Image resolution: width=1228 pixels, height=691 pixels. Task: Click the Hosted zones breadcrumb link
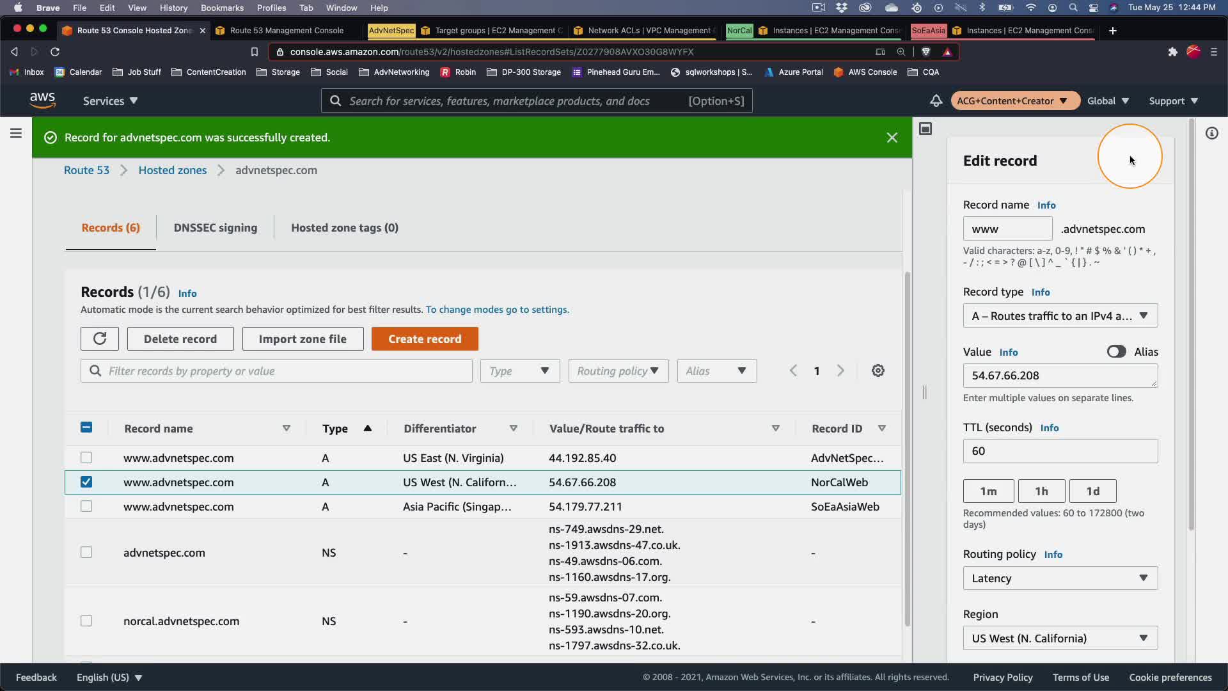[172, 170]
